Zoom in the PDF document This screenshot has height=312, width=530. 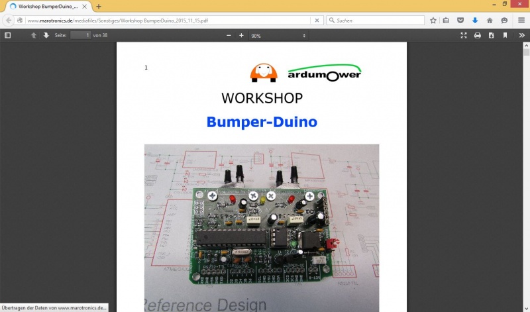point(241,35)
